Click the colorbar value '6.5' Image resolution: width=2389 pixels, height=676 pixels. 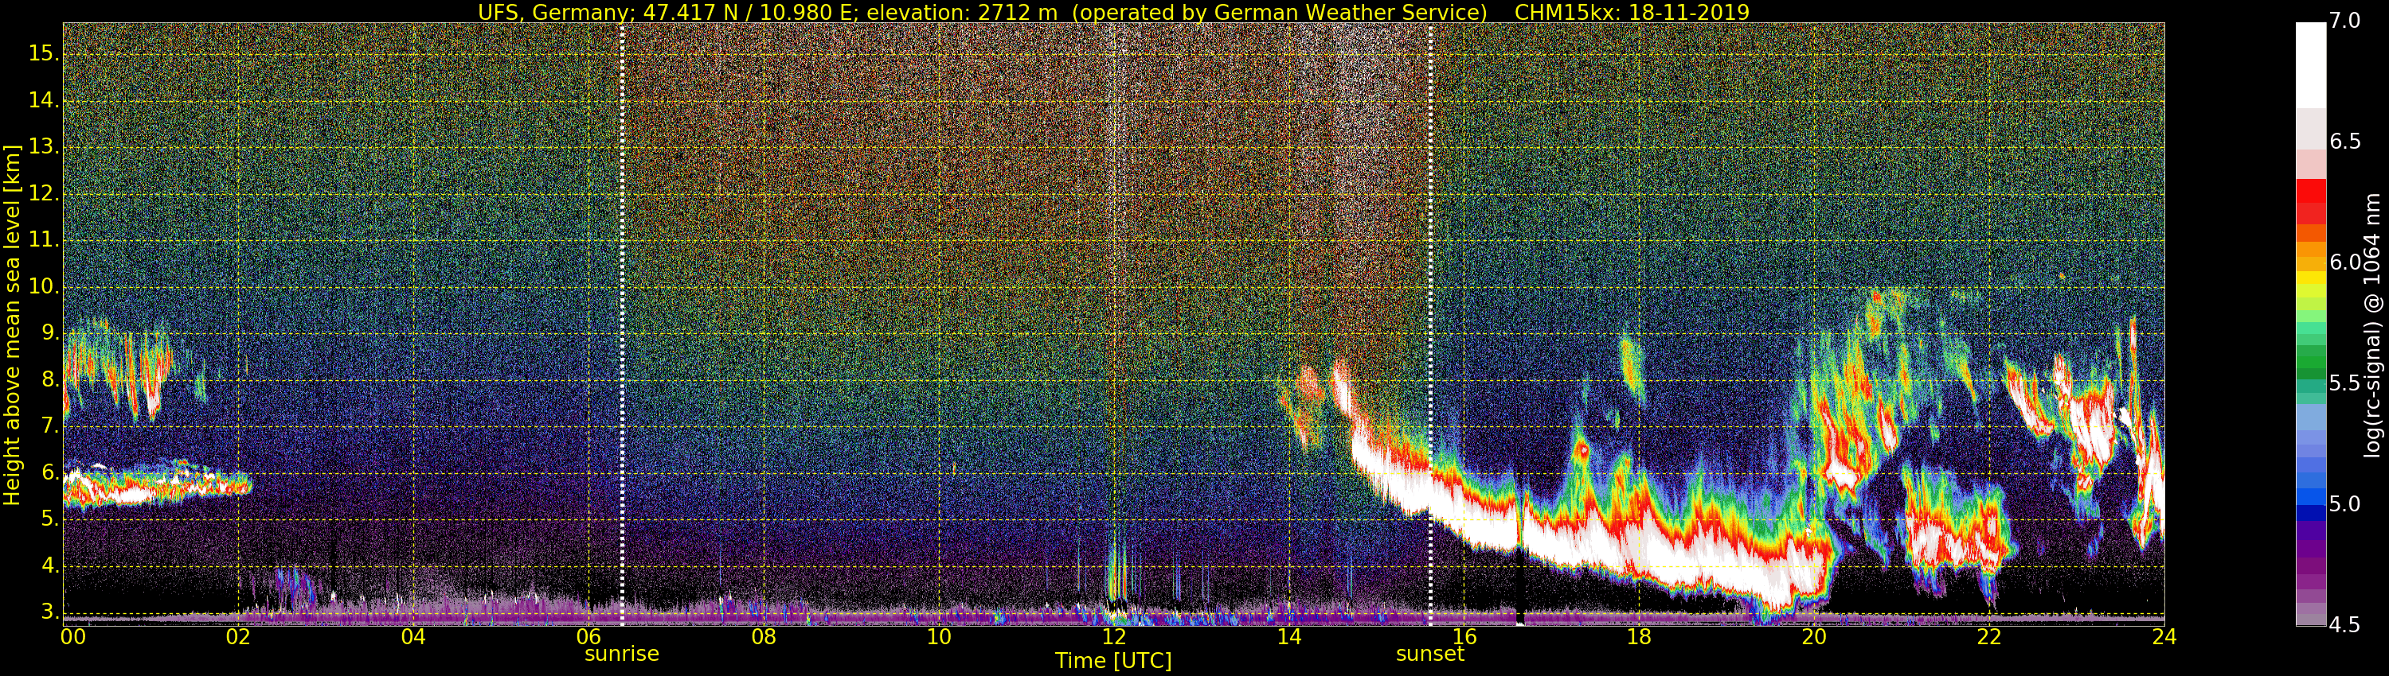(2345, 142)
